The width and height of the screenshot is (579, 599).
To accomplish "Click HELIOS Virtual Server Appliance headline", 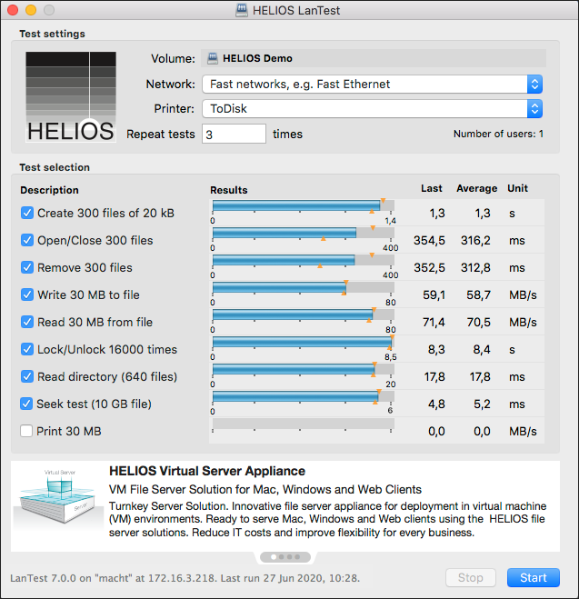I will pos(207,471).
